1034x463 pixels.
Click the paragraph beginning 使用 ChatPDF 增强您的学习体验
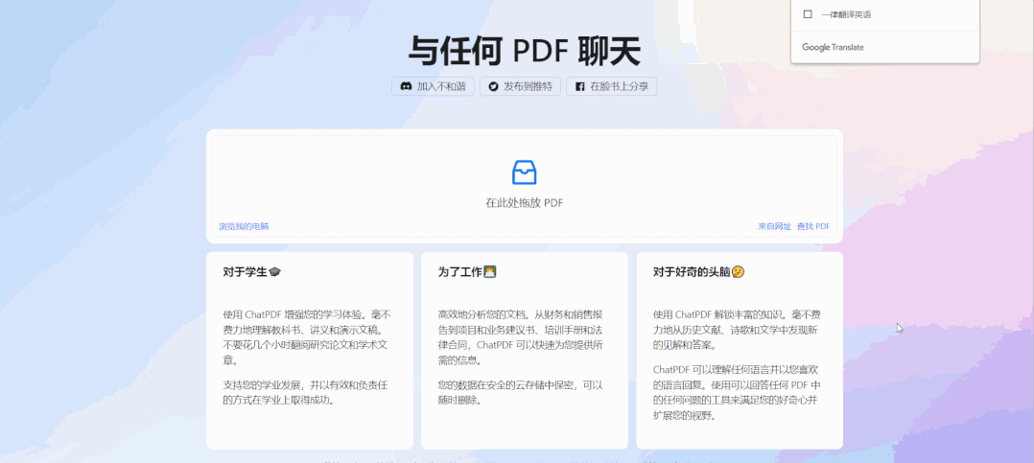click(309, 337)
